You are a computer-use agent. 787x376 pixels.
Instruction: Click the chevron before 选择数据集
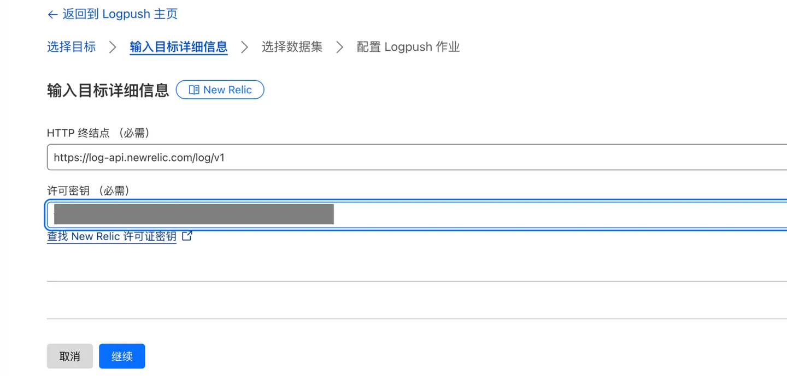(x=244, y=47)
